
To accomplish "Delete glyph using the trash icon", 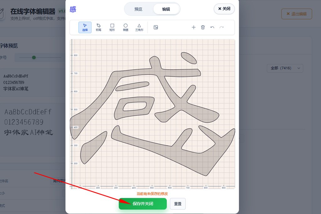I will [203, 27].
